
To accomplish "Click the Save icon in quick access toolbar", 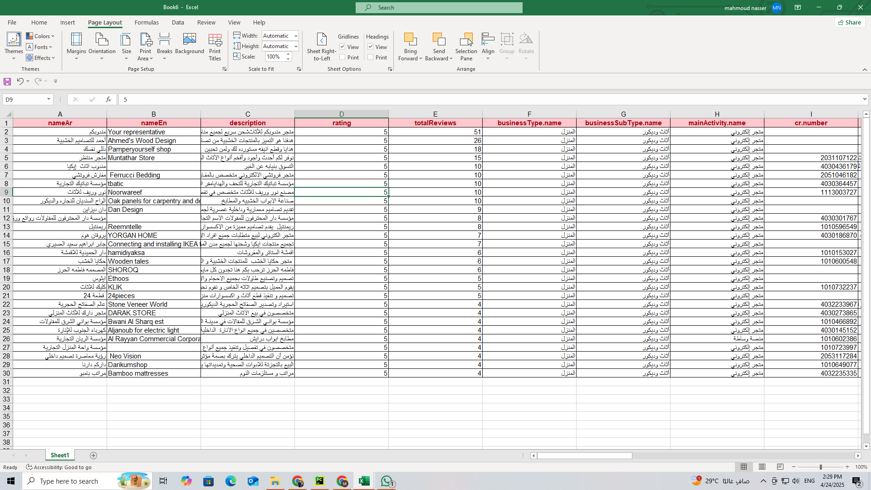I will pyautogui.click(x=7, y=81).
